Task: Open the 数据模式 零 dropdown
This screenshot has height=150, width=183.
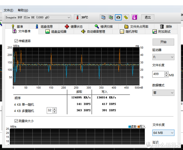Action: [x=163, y=93]
